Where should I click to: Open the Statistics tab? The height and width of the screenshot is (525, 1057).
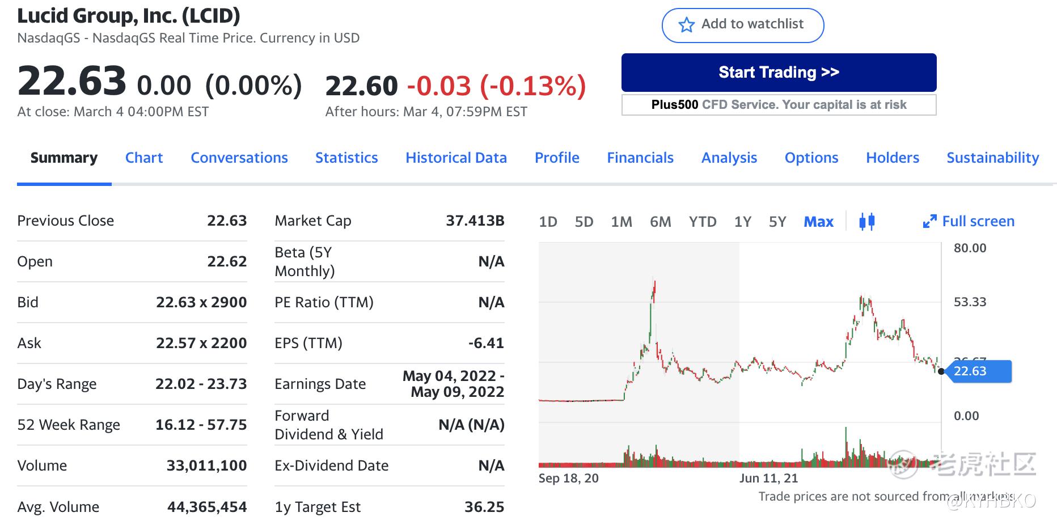click(x=346, y=158)
